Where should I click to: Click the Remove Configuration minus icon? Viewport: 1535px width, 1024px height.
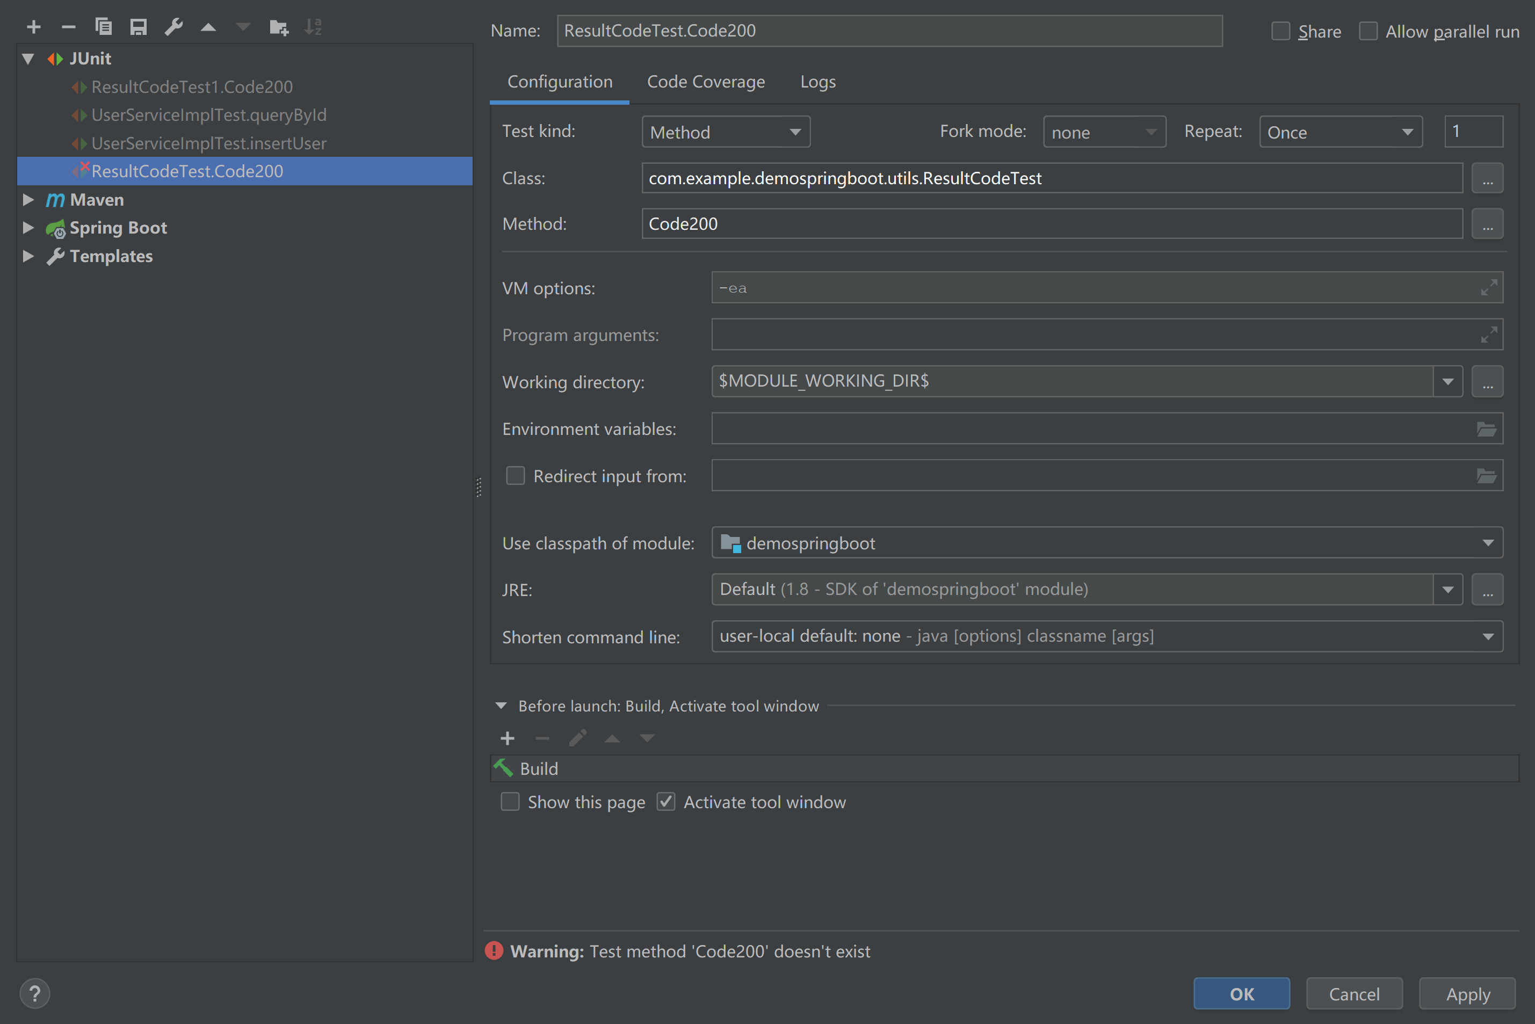[x=68, y=27]
